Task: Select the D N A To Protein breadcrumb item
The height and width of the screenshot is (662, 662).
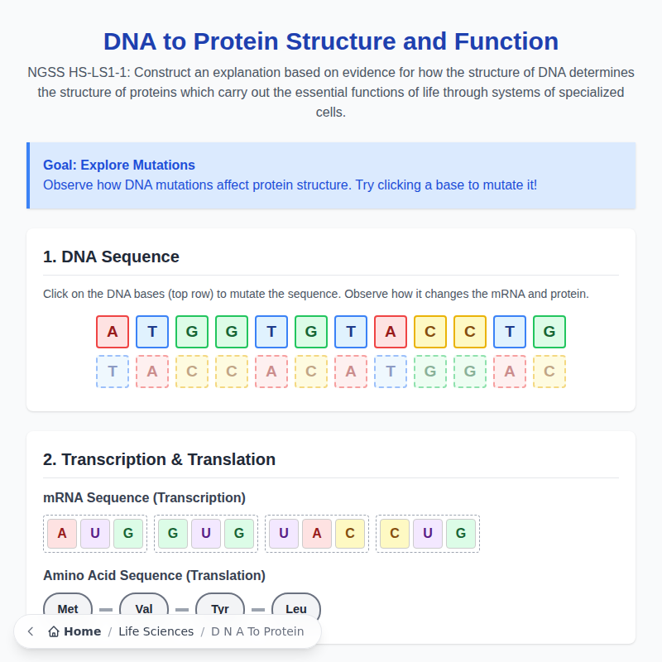Action: (x=258, y=631)
